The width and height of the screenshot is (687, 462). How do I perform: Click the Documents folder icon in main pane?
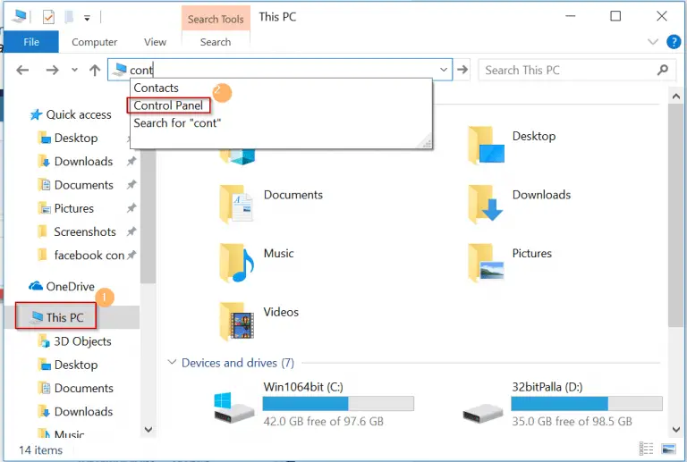(236, 204)
